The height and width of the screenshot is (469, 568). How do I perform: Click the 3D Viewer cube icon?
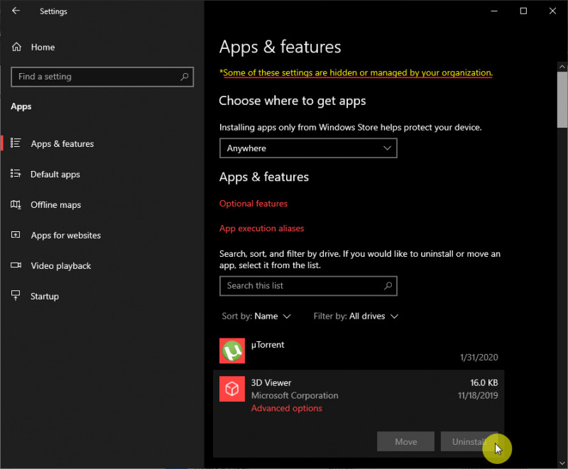coord(232,389)
